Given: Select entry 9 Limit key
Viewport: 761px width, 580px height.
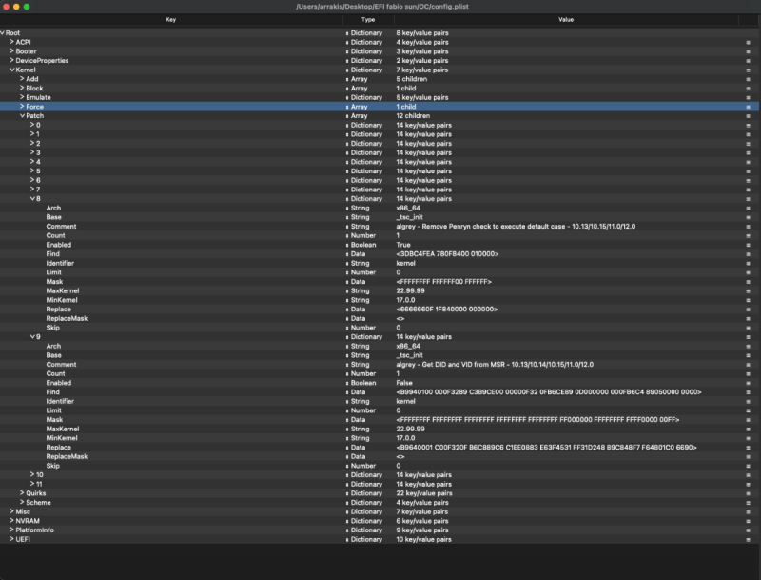Looking at the screenshot, I should pyautogui.click(x=54, y=410).
